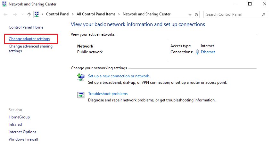Image resolution: width=272 pixels, height=147 pixels.
Task: Expand the chevron after Control Panel breadcrumb
Action: point(74,14)
